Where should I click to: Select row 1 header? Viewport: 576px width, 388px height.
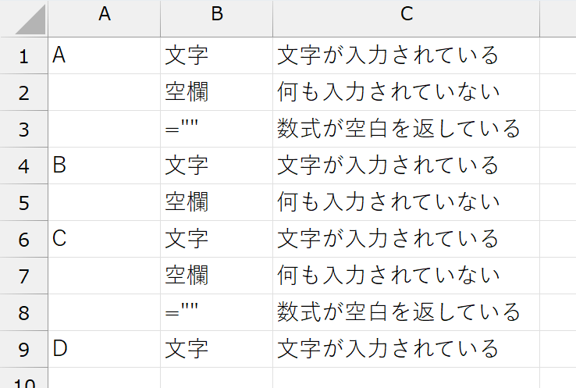tap(23, 56)
